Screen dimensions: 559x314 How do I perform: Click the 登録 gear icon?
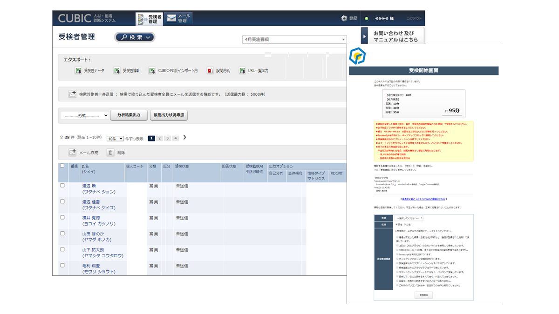point(344,19)
